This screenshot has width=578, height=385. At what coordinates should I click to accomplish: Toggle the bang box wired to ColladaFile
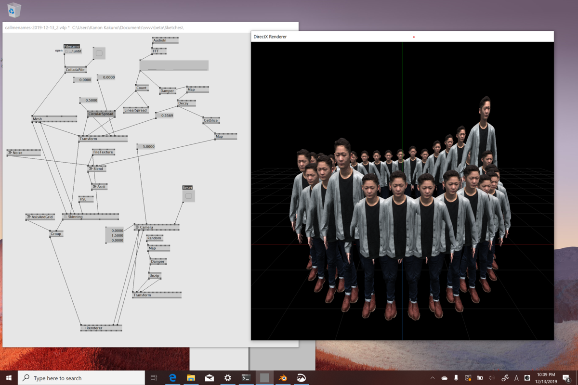click(x=99, y=53)
